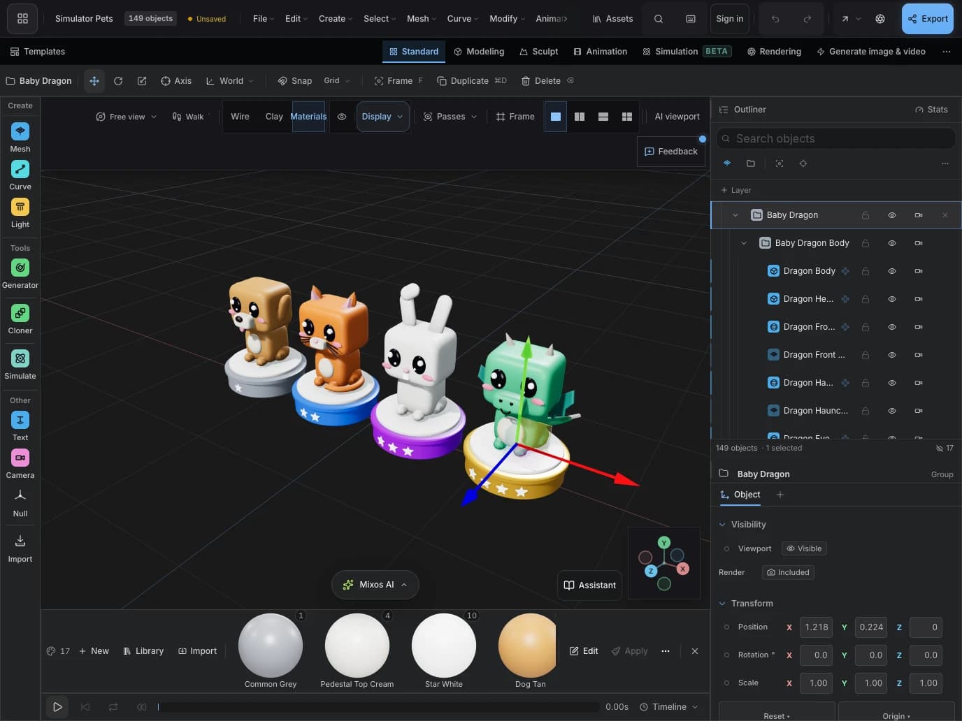Switch to the Sculpt tab
This screenshot has height=721, width=962.
click(x=538, y=52)
